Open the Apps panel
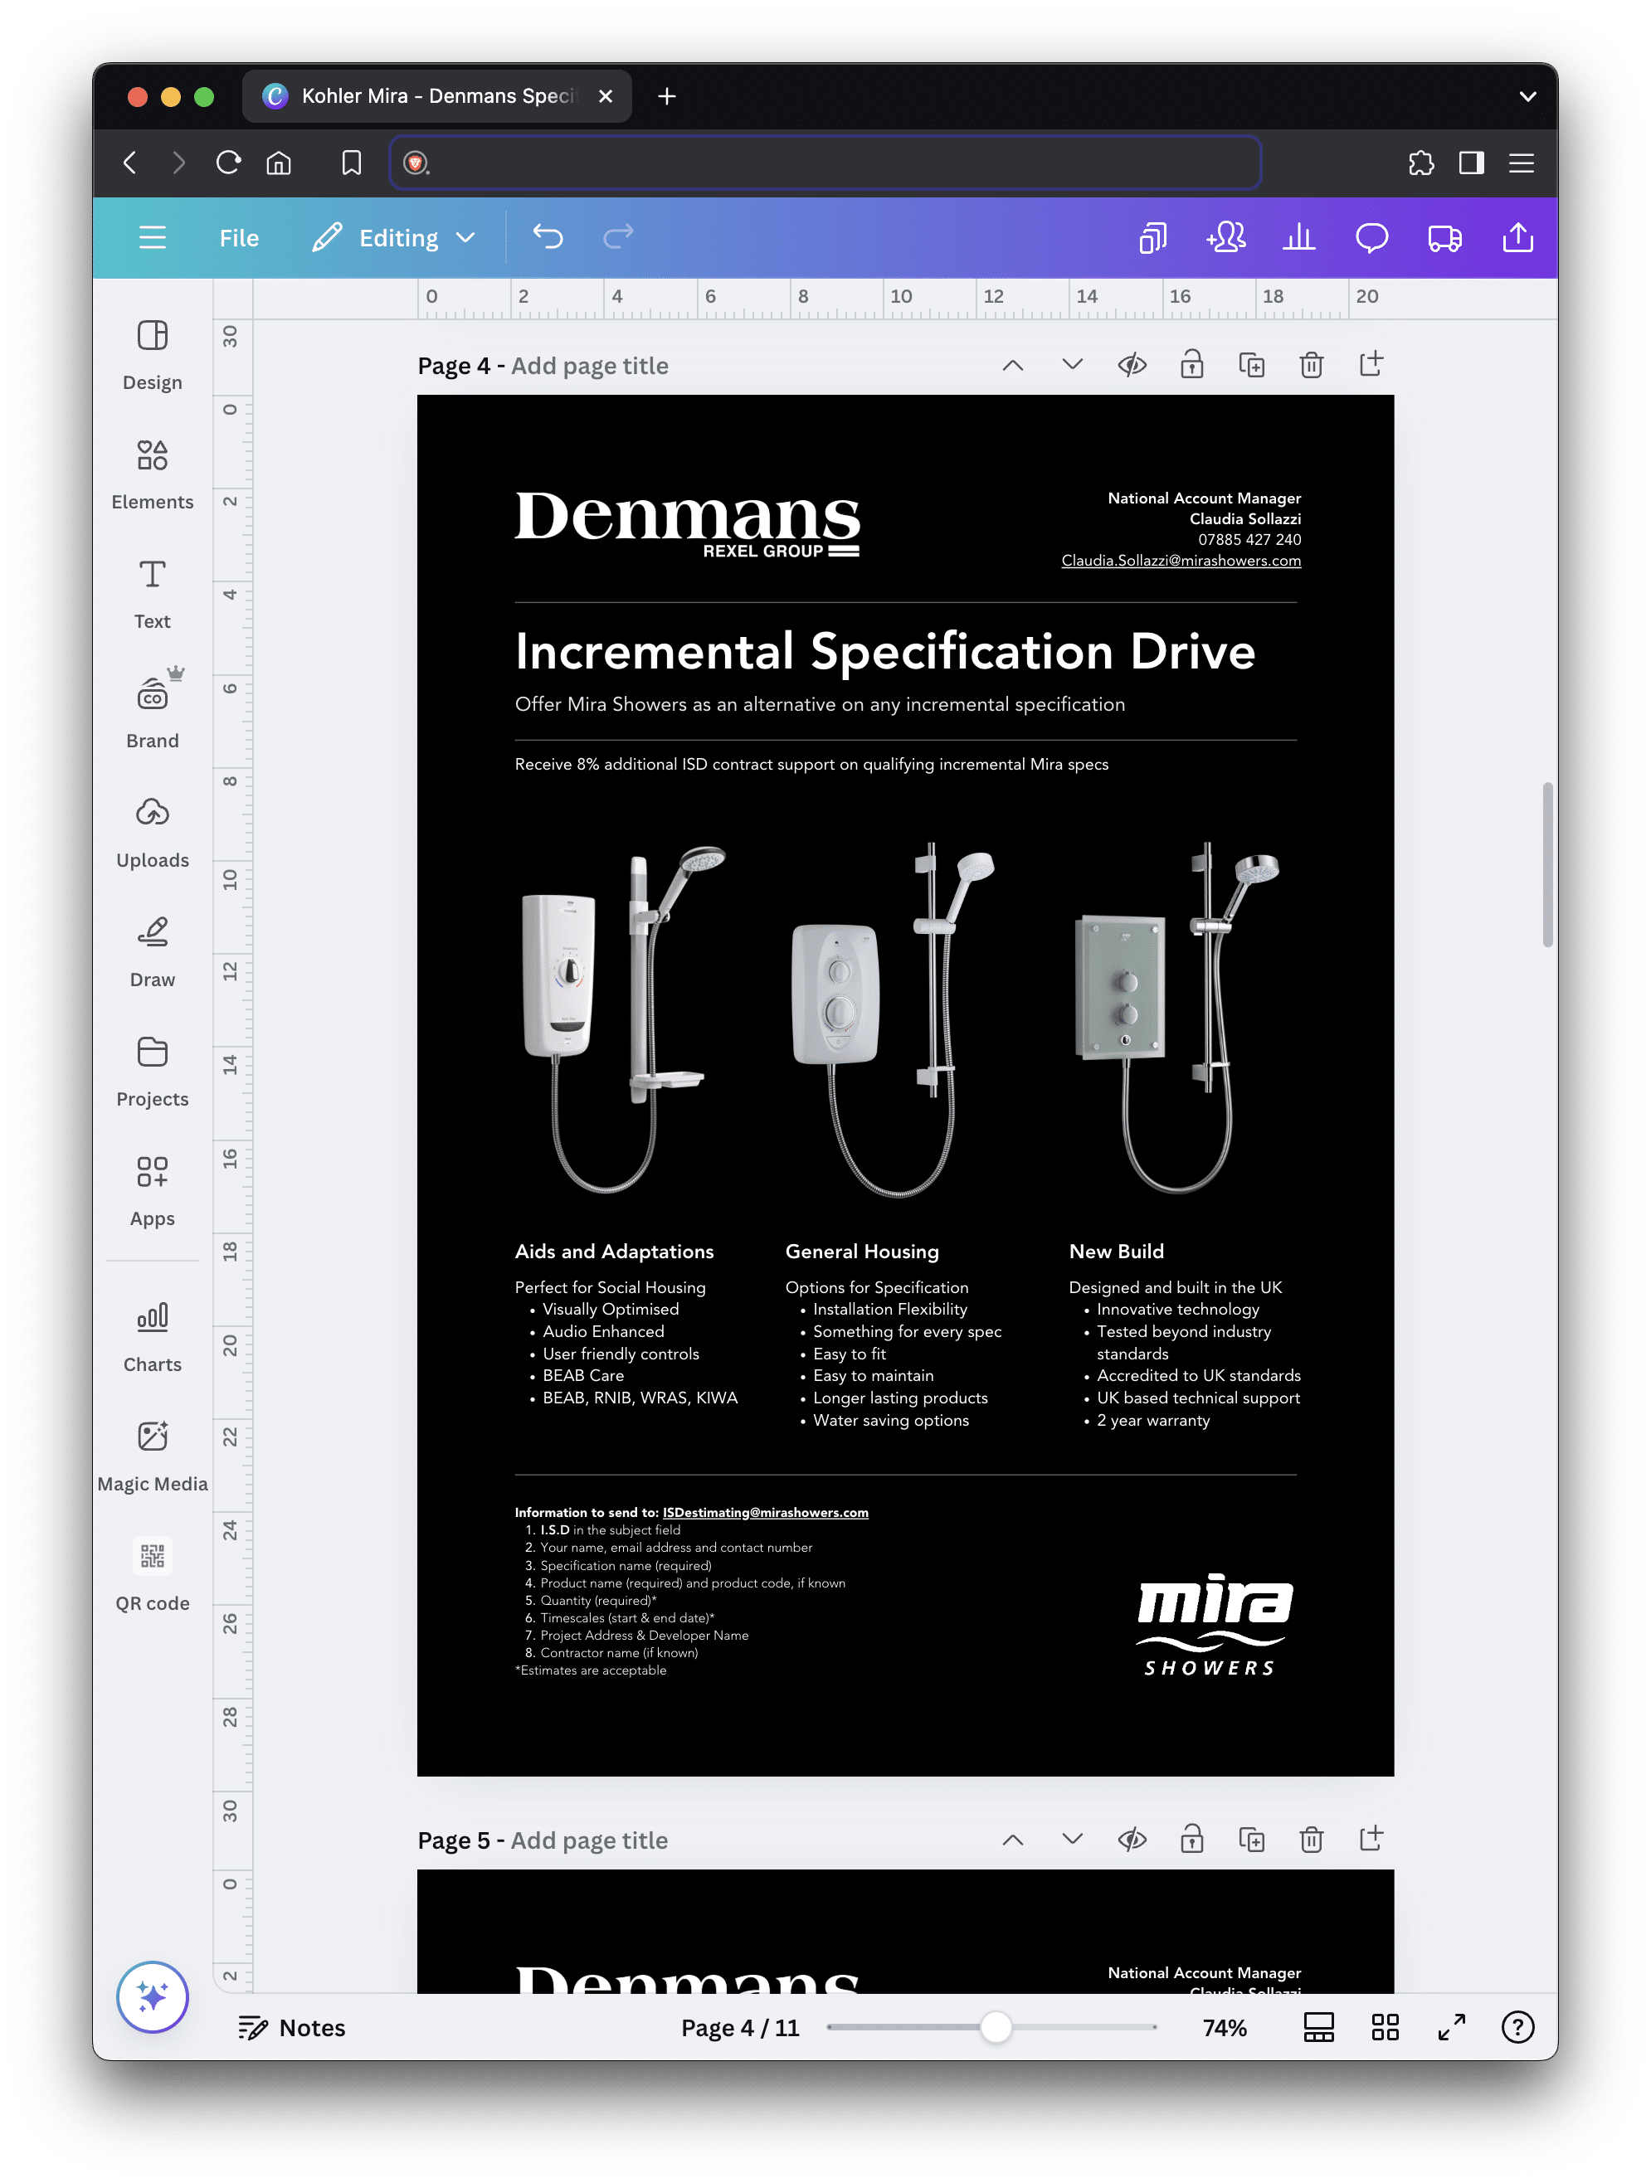 (x=152, y=1191)
